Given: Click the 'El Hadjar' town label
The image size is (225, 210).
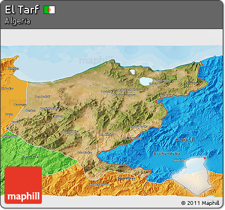Looking at the screenshot, I should coord(7,89).
